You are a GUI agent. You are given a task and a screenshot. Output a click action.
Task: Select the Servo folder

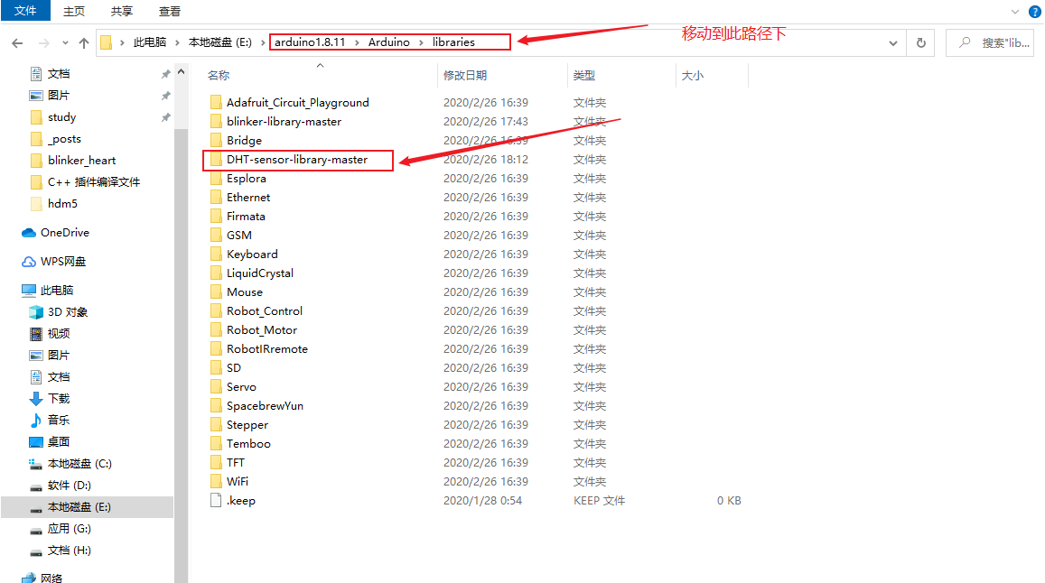(x=240, y=387)
